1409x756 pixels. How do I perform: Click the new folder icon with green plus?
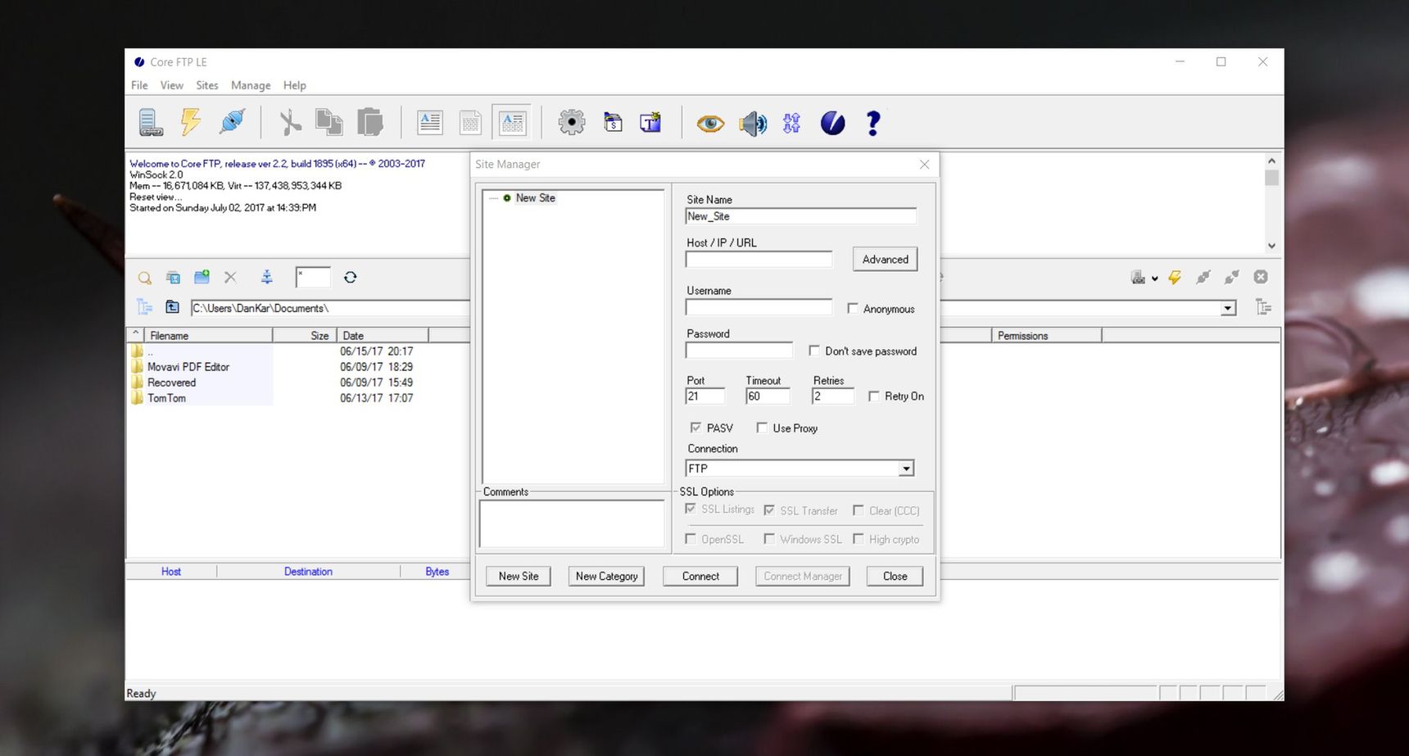pos(202,277)
